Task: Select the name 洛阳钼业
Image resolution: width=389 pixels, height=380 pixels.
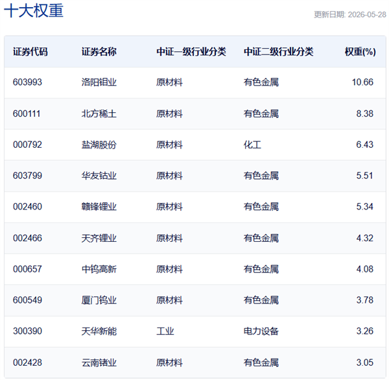Action: coord(99,82)
